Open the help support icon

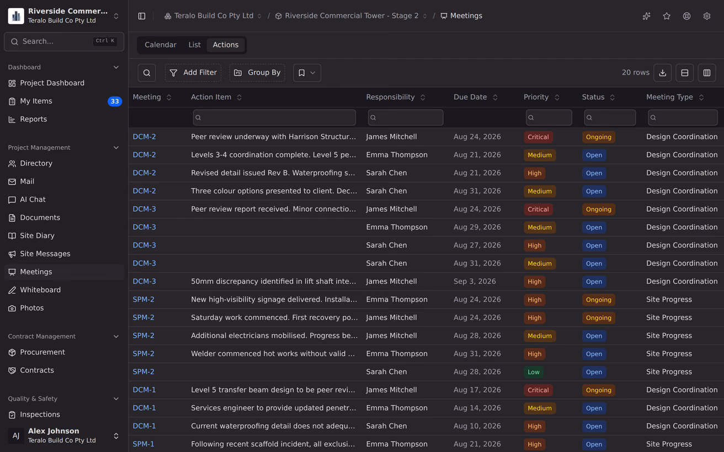pos(686,16)
